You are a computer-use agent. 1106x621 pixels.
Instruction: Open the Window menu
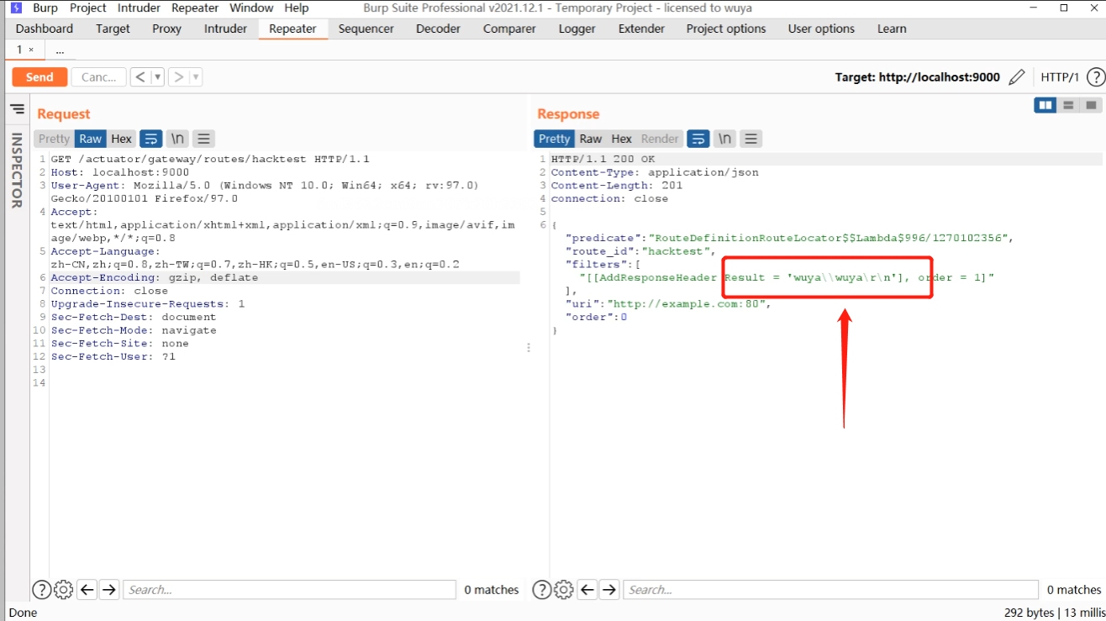click(251, 8)
